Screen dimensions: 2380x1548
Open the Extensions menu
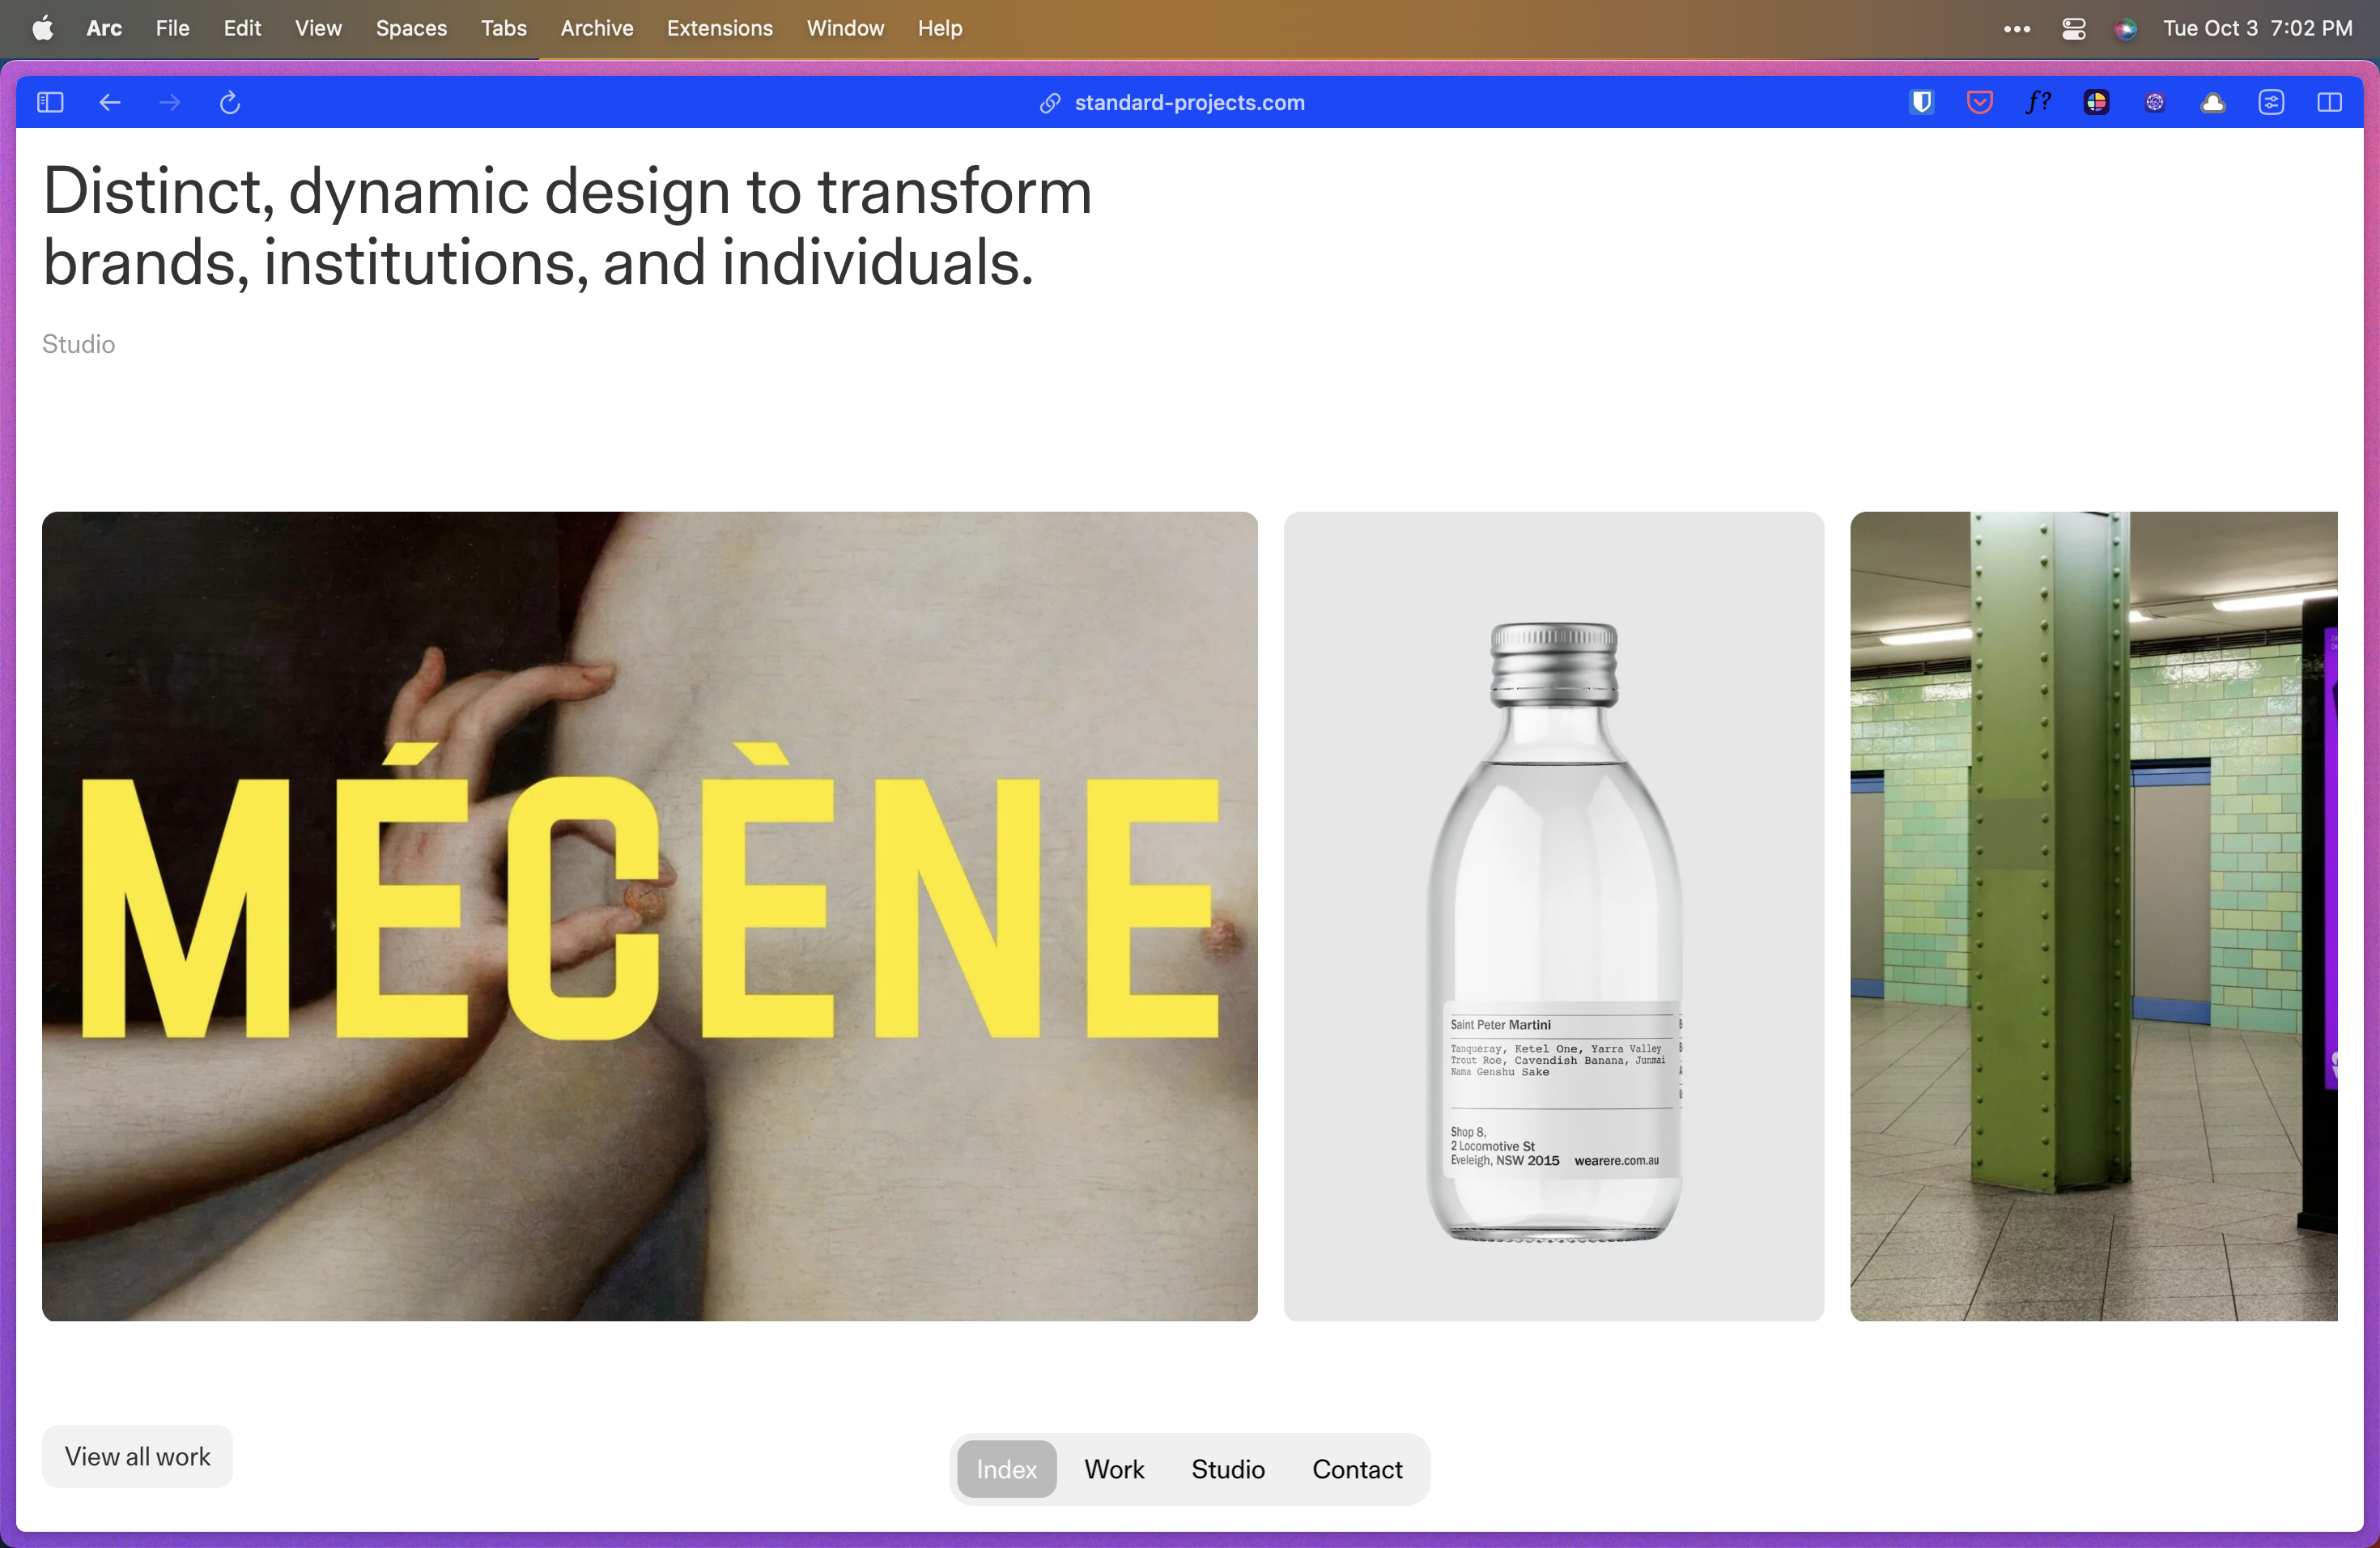(719, 28)
